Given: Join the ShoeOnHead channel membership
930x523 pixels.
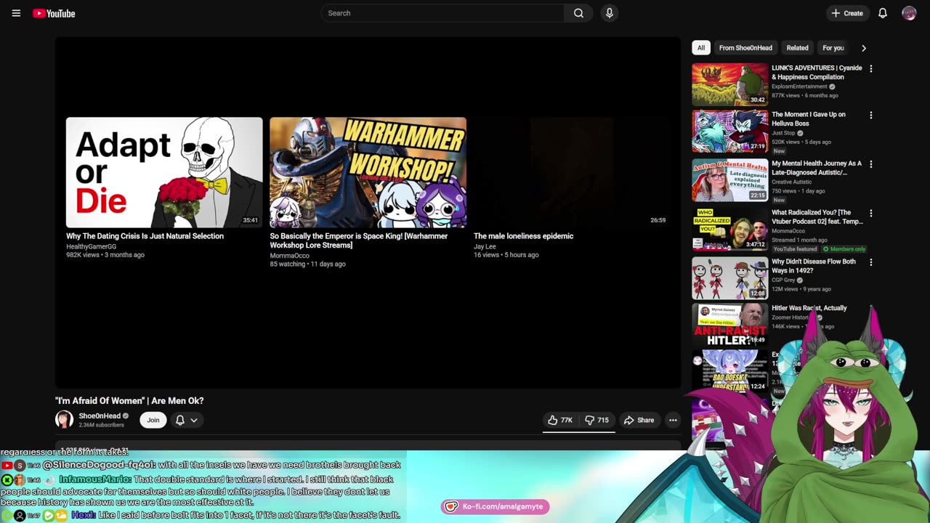Looking at the screenshot, I should tap(153, 420).
